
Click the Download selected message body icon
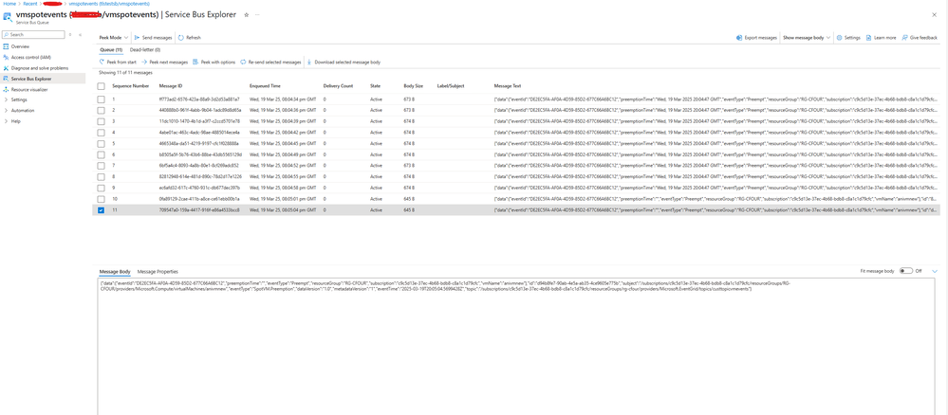click(x=310, y=62)
